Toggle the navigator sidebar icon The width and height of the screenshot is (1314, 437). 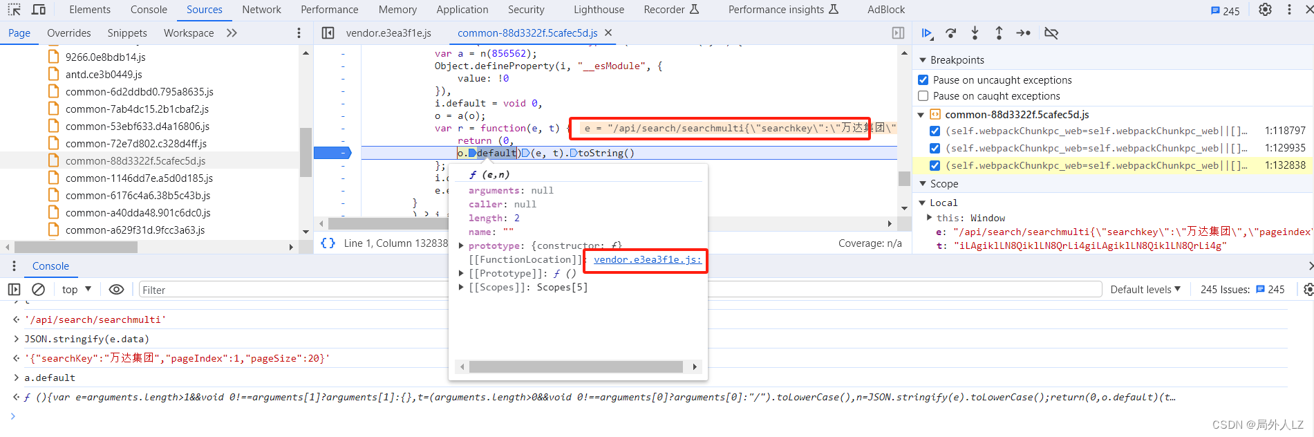[x=328, y=32]
